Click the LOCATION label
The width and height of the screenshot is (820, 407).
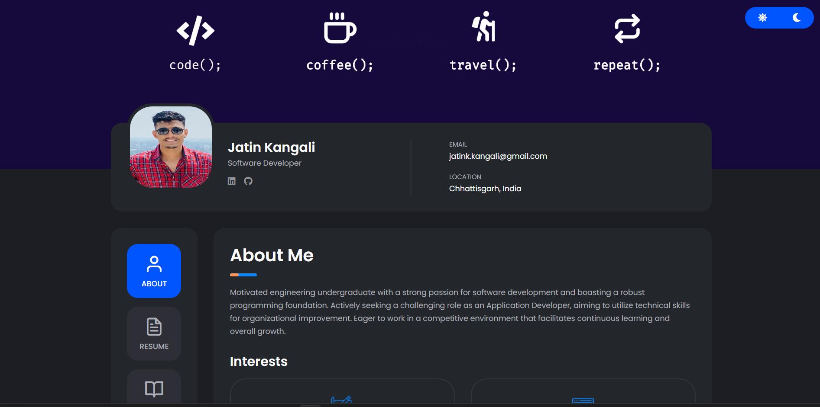(465, 177)
